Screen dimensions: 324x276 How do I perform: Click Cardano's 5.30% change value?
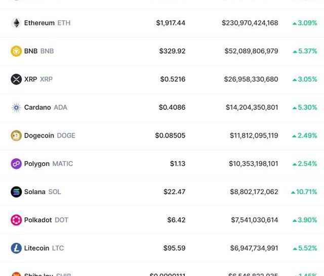(307, 108)
